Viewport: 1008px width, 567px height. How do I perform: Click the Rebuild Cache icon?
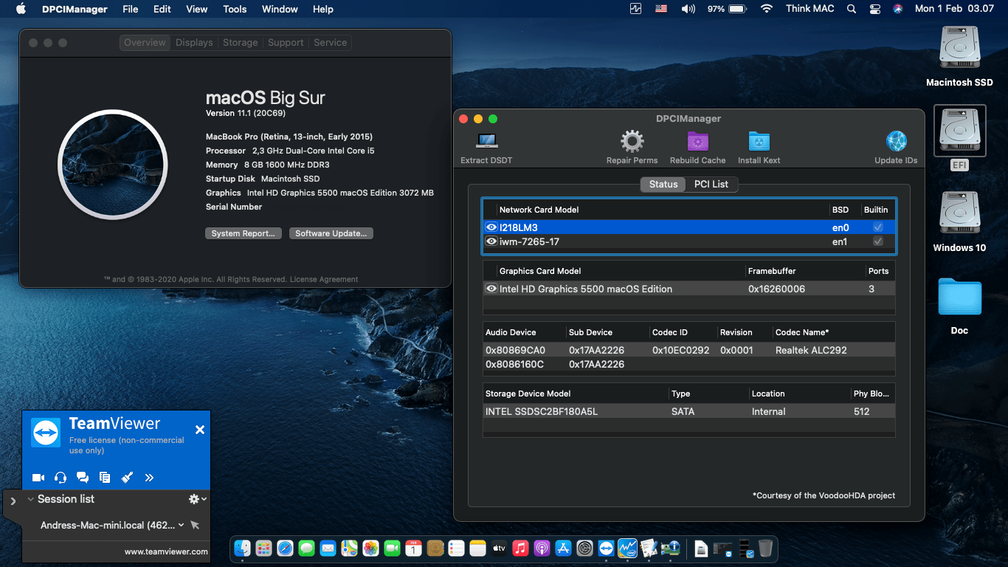(697, 140)
